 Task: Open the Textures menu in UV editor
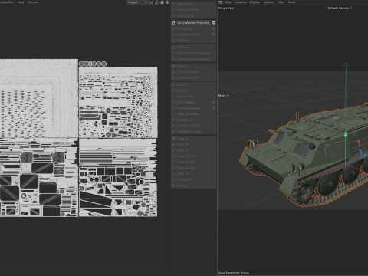[33, 2]
